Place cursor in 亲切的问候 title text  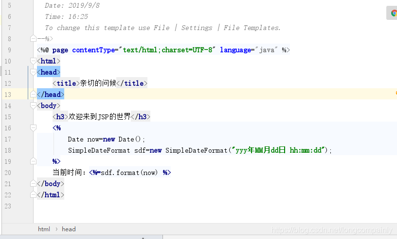point(98,83)
